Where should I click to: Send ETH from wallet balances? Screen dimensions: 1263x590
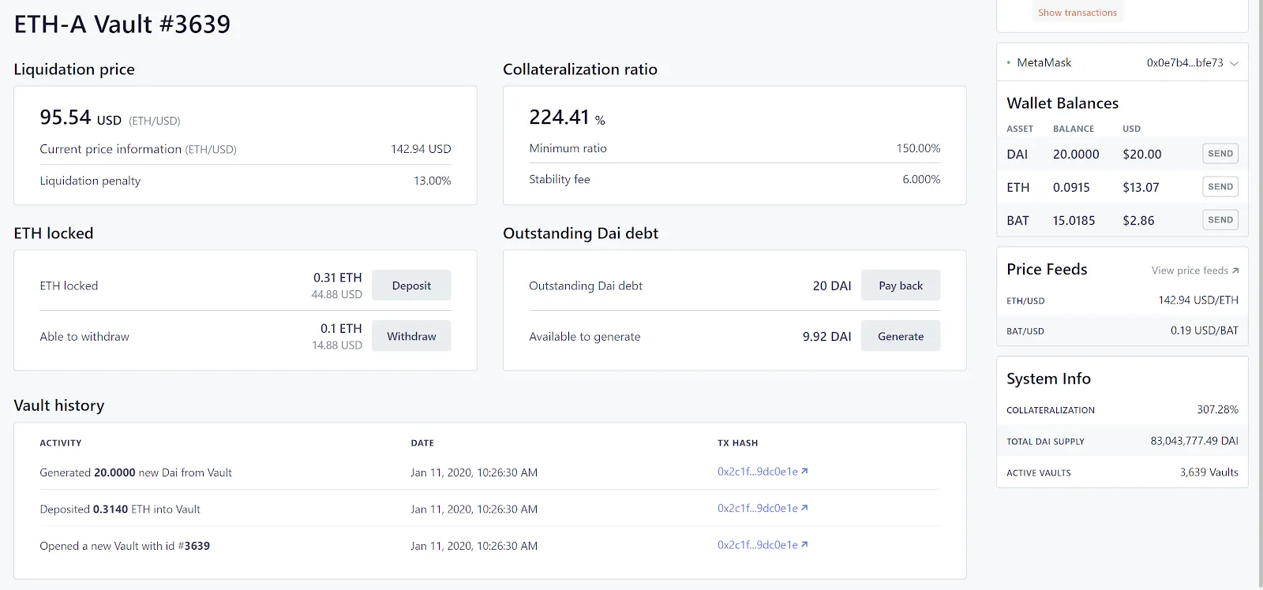coord(1220,187)
